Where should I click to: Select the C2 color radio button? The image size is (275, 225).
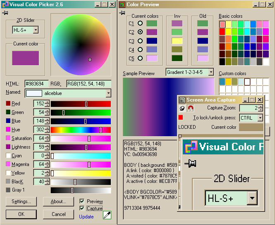[x=140, y=32]
